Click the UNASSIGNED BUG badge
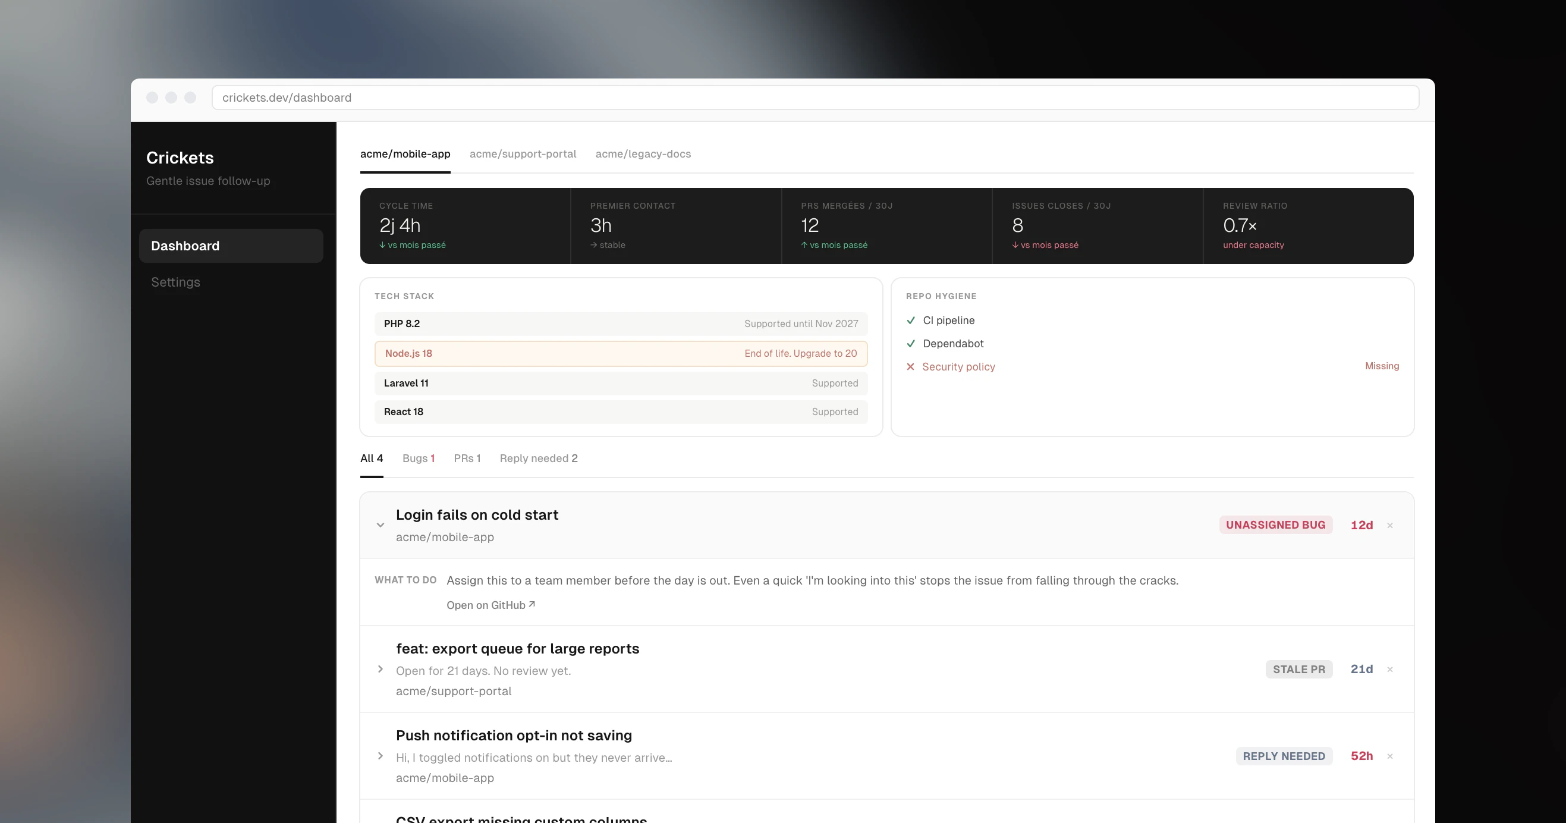The height and width of the screenshot is (823, 1566). coord(1275,525)
